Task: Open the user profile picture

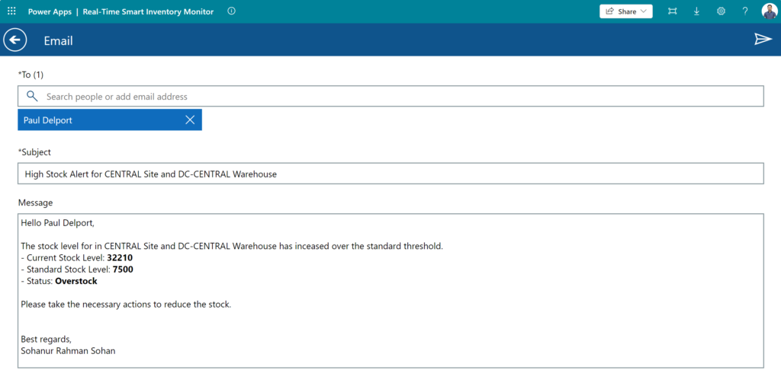Action: click(x=769, y=11)
